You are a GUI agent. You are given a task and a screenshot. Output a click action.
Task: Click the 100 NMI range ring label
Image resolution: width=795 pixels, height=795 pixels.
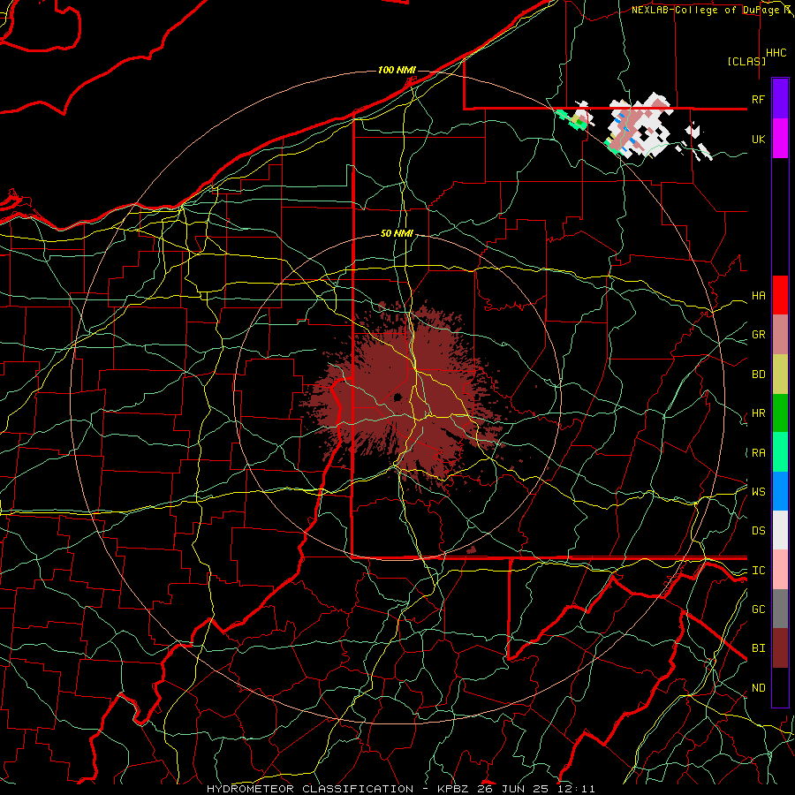click(x=397, y=70)
